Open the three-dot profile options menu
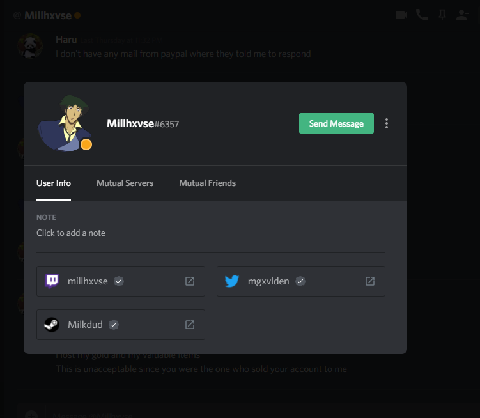 click(x=387, y=123)
